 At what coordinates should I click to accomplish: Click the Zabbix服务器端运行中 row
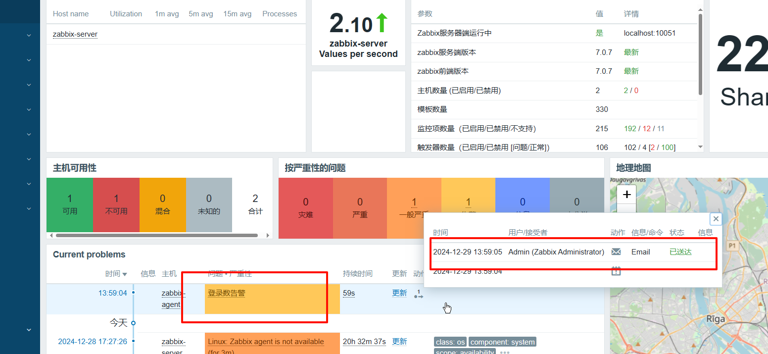554,33
